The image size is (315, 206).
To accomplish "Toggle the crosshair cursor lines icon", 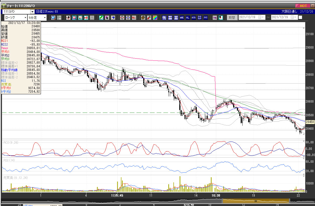I will coord(59,18).
